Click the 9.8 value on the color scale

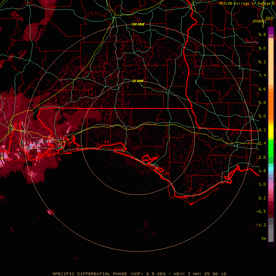[262, 34]
